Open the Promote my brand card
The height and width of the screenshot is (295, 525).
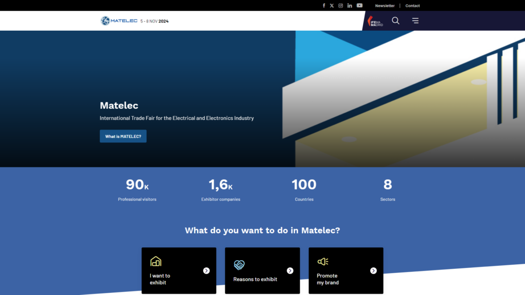[x=346, y=270]
